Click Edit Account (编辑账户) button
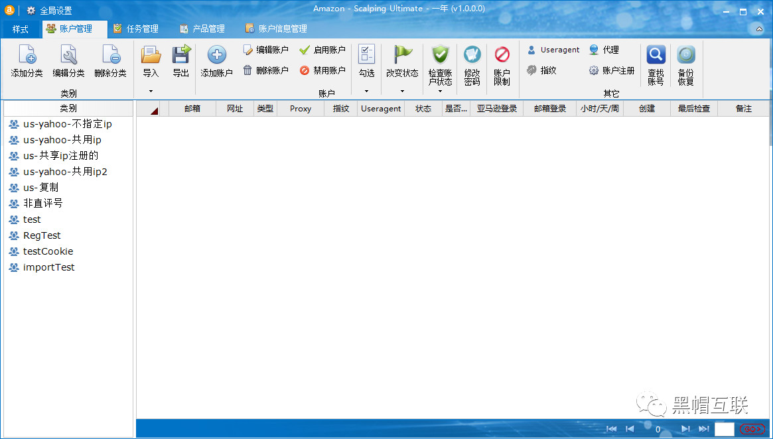The width and height of the screenshot is (773, 439). pos(265,50)
